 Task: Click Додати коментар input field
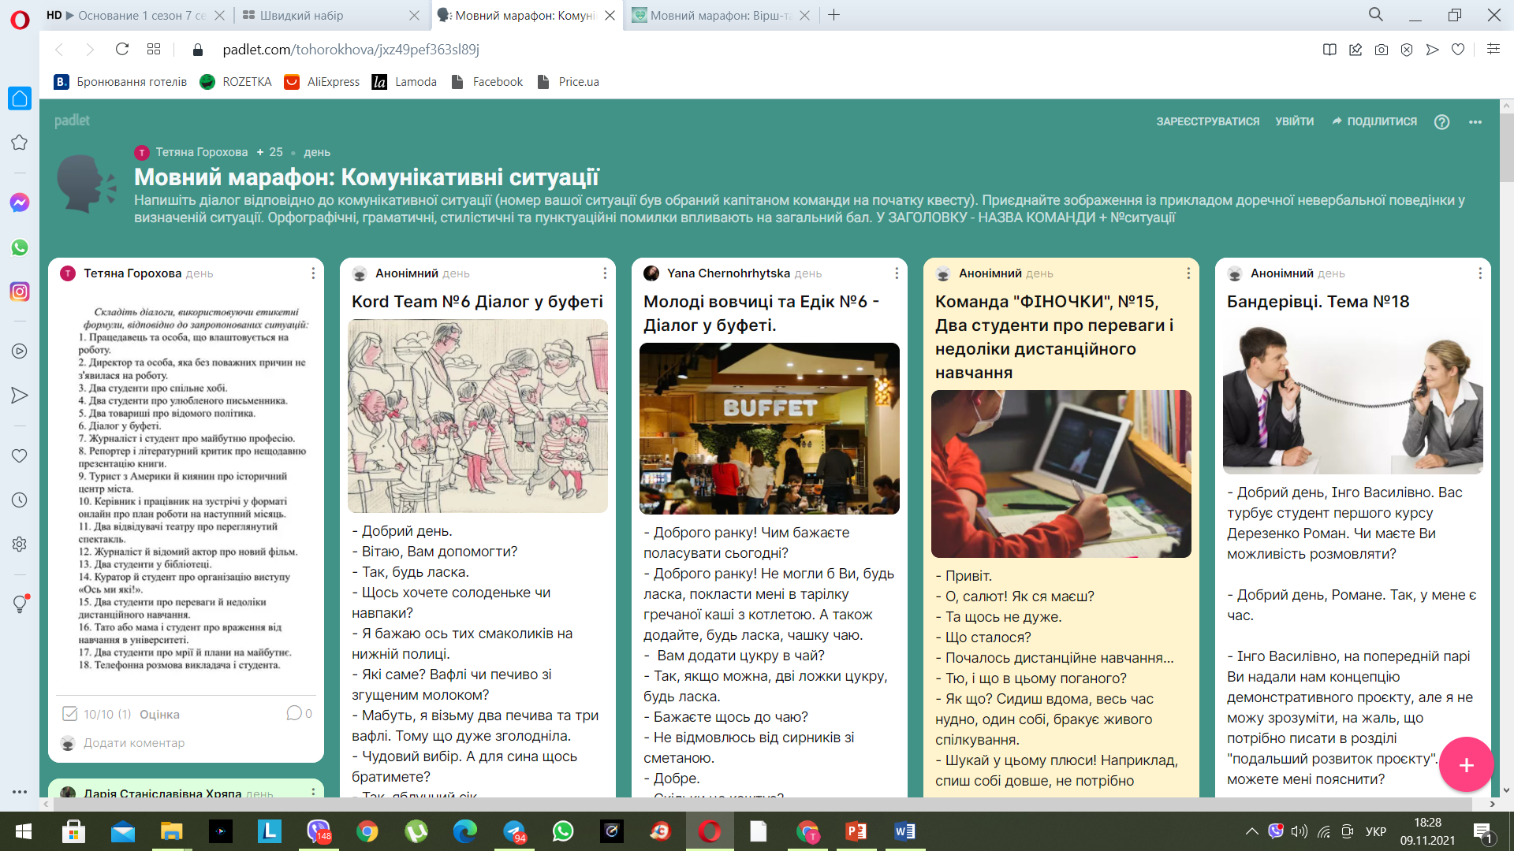[x=134, y=743]
